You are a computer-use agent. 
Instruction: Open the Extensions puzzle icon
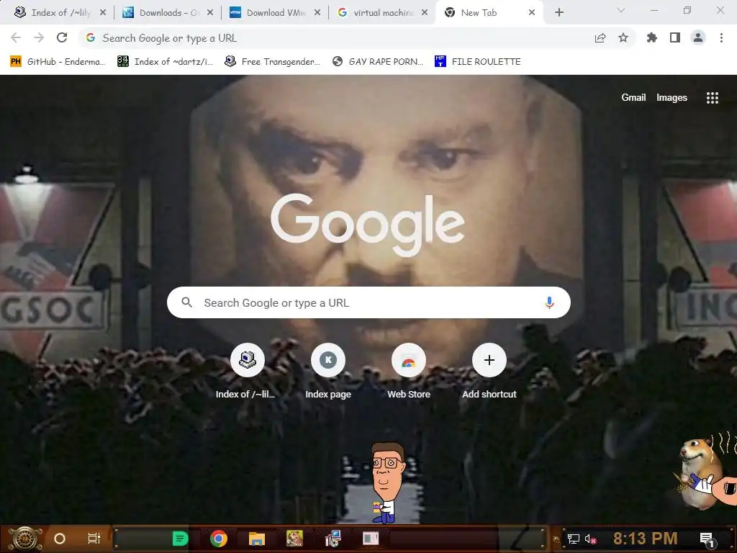pyautogui.click(x=652, y=37)
